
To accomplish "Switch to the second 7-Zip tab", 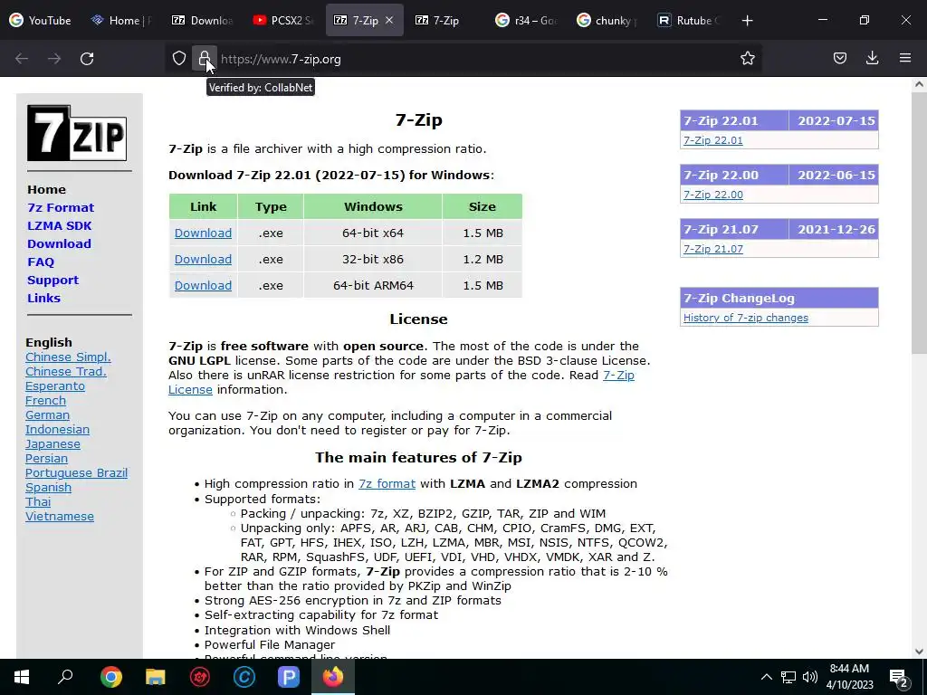I will tap(444, 20).
